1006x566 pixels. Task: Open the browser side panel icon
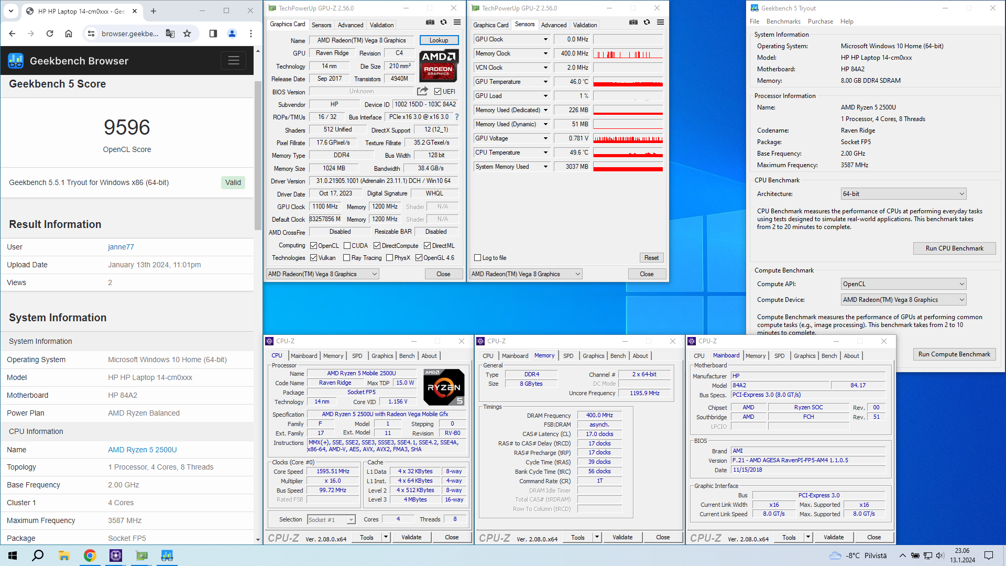point(213,34)
